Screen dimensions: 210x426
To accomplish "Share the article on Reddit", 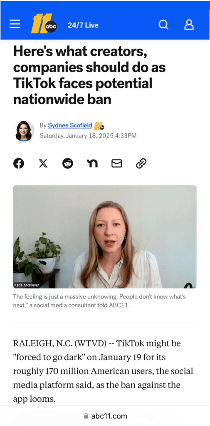I will tap(68, 163).
